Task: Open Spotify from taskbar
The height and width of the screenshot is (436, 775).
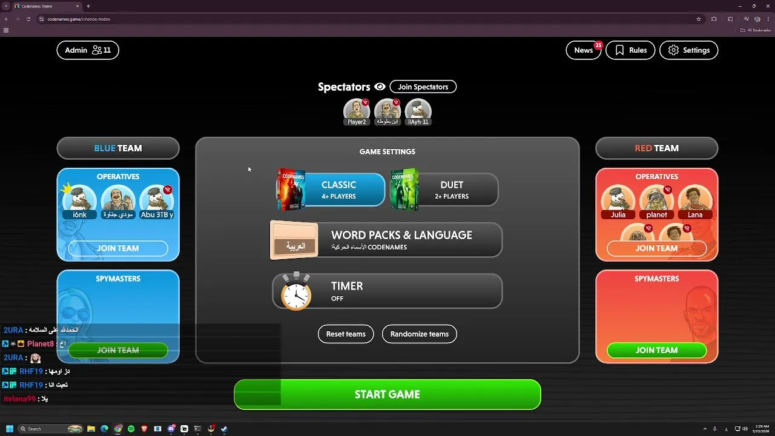Action: (x=131, y=429)
